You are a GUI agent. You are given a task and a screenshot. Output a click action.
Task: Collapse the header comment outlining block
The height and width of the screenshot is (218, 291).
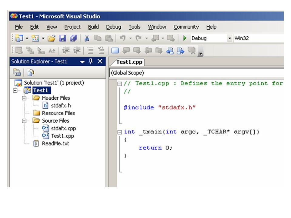(120, 84)
